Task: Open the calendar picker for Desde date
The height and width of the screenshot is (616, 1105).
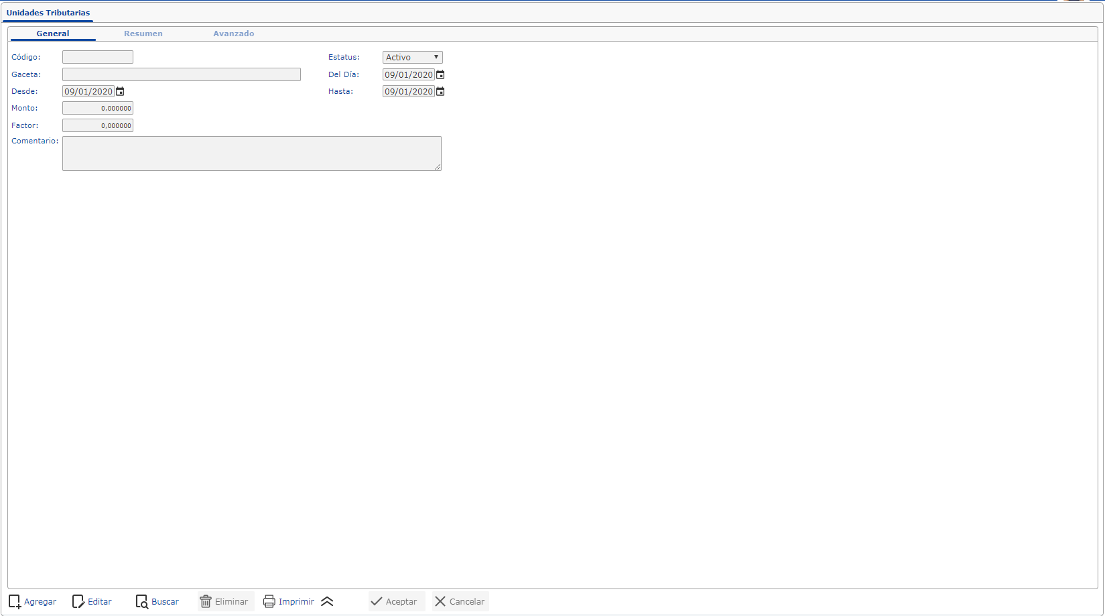Action: [x=120, y=92]
